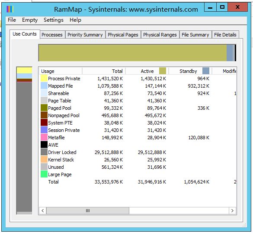The width and height of the screenshot is (253, 233).
Task: Click the black AWE color swatch
Action: tap(44, 145)
